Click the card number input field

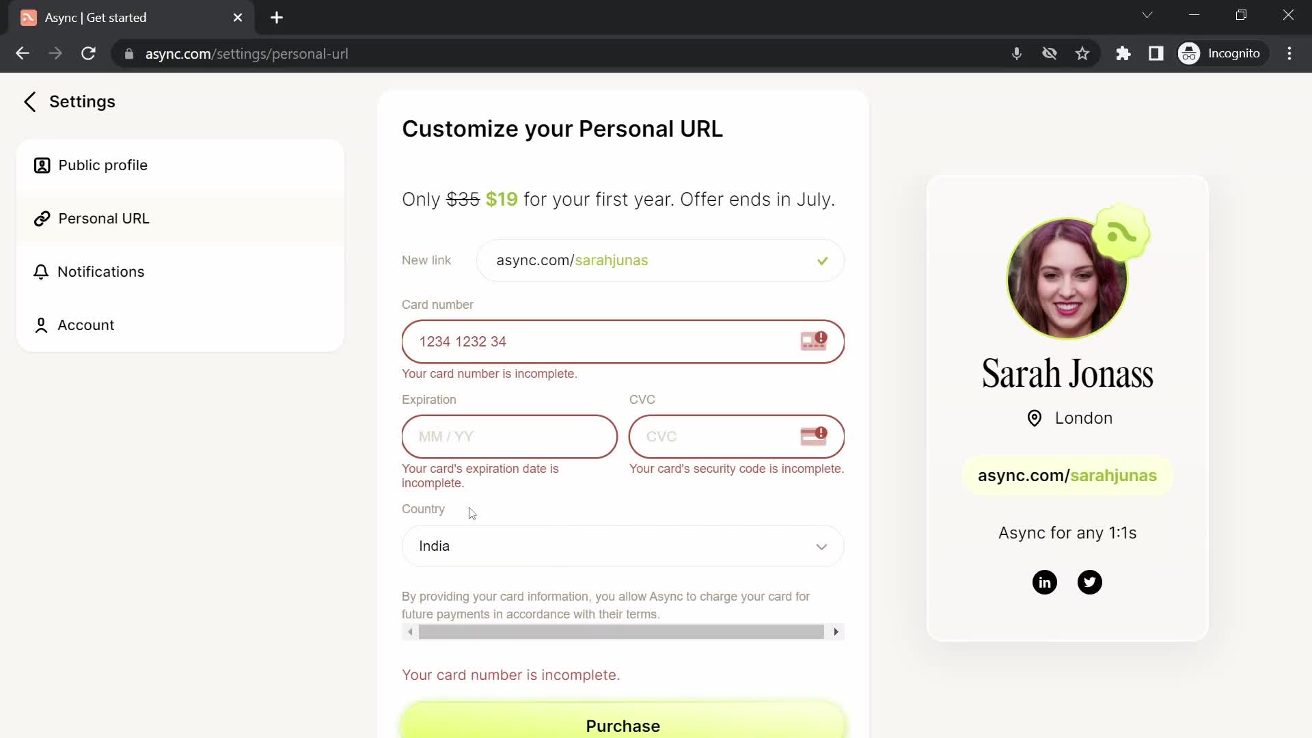pos(623,342)
